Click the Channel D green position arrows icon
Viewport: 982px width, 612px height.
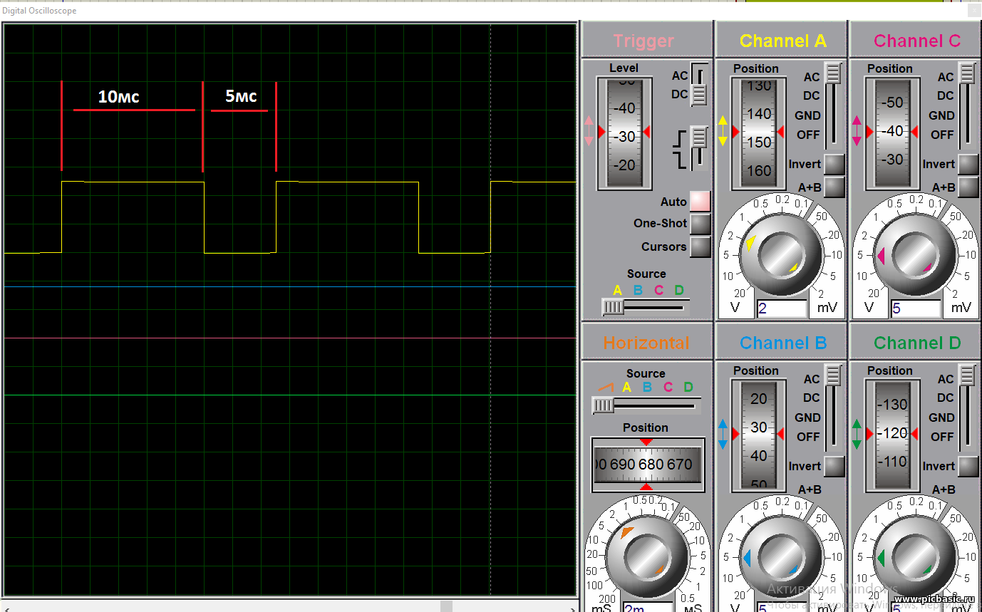857,434
